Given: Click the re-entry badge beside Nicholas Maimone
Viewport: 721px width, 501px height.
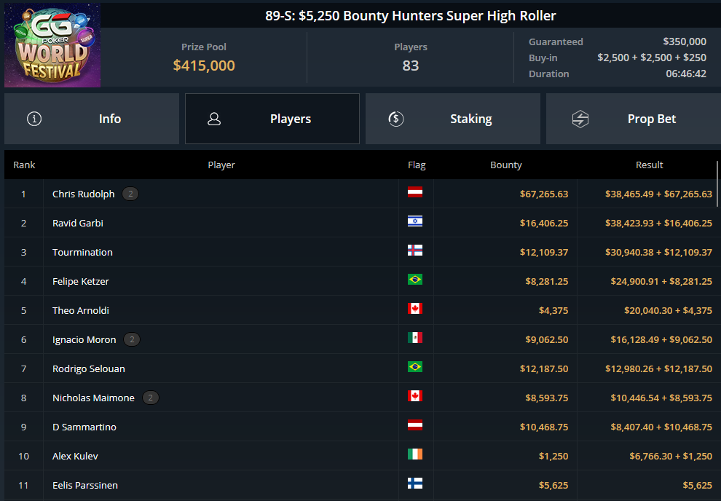Looking at the screenshot, I should (x=150, y=398).
